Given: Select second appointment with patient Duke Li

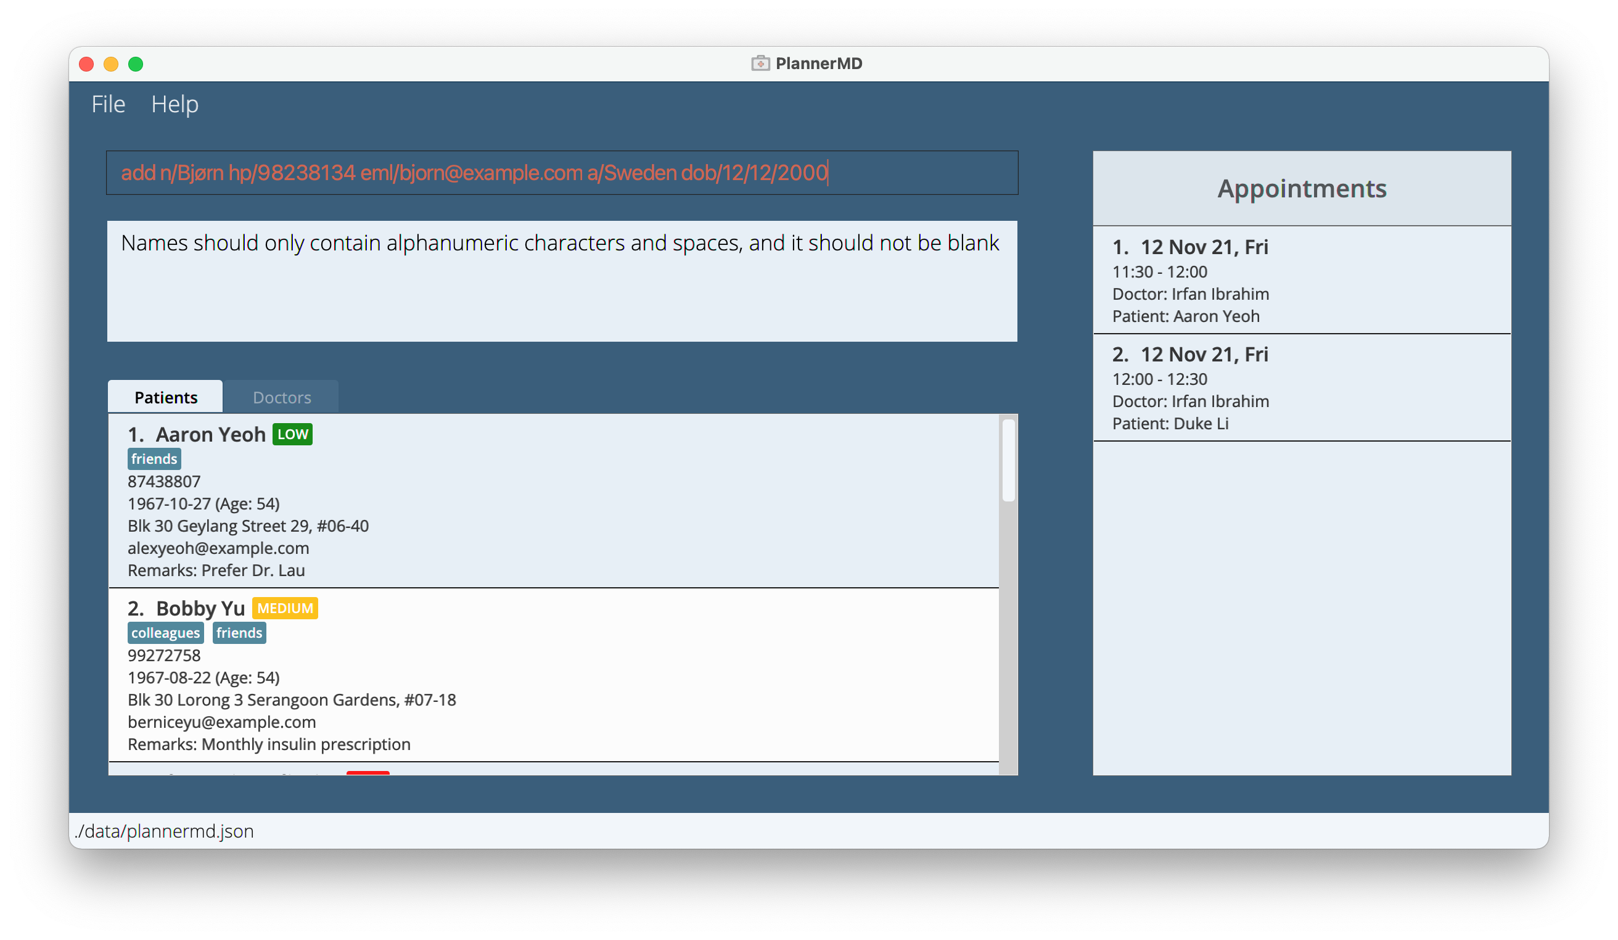Looking at the screenshot, I should pyautogui.click(x=1302, y=388).
